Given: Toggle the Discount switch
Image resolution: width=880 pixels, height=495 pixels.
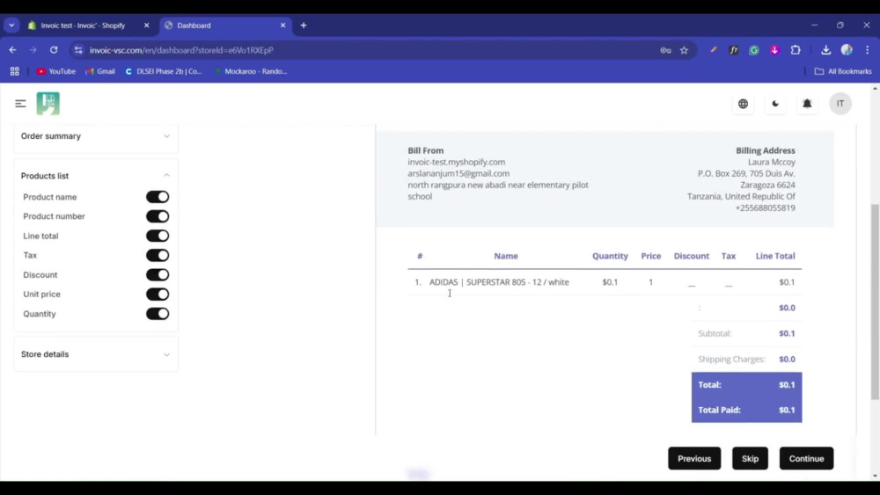Looking at the screenshot, I should (x=158, y=274).
